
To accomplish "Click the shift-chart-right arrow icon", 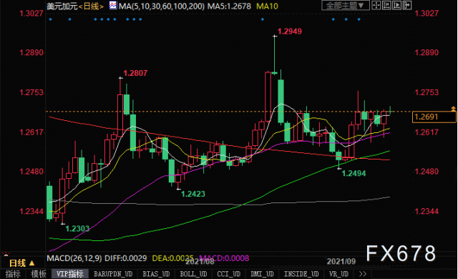I will 407,5.
